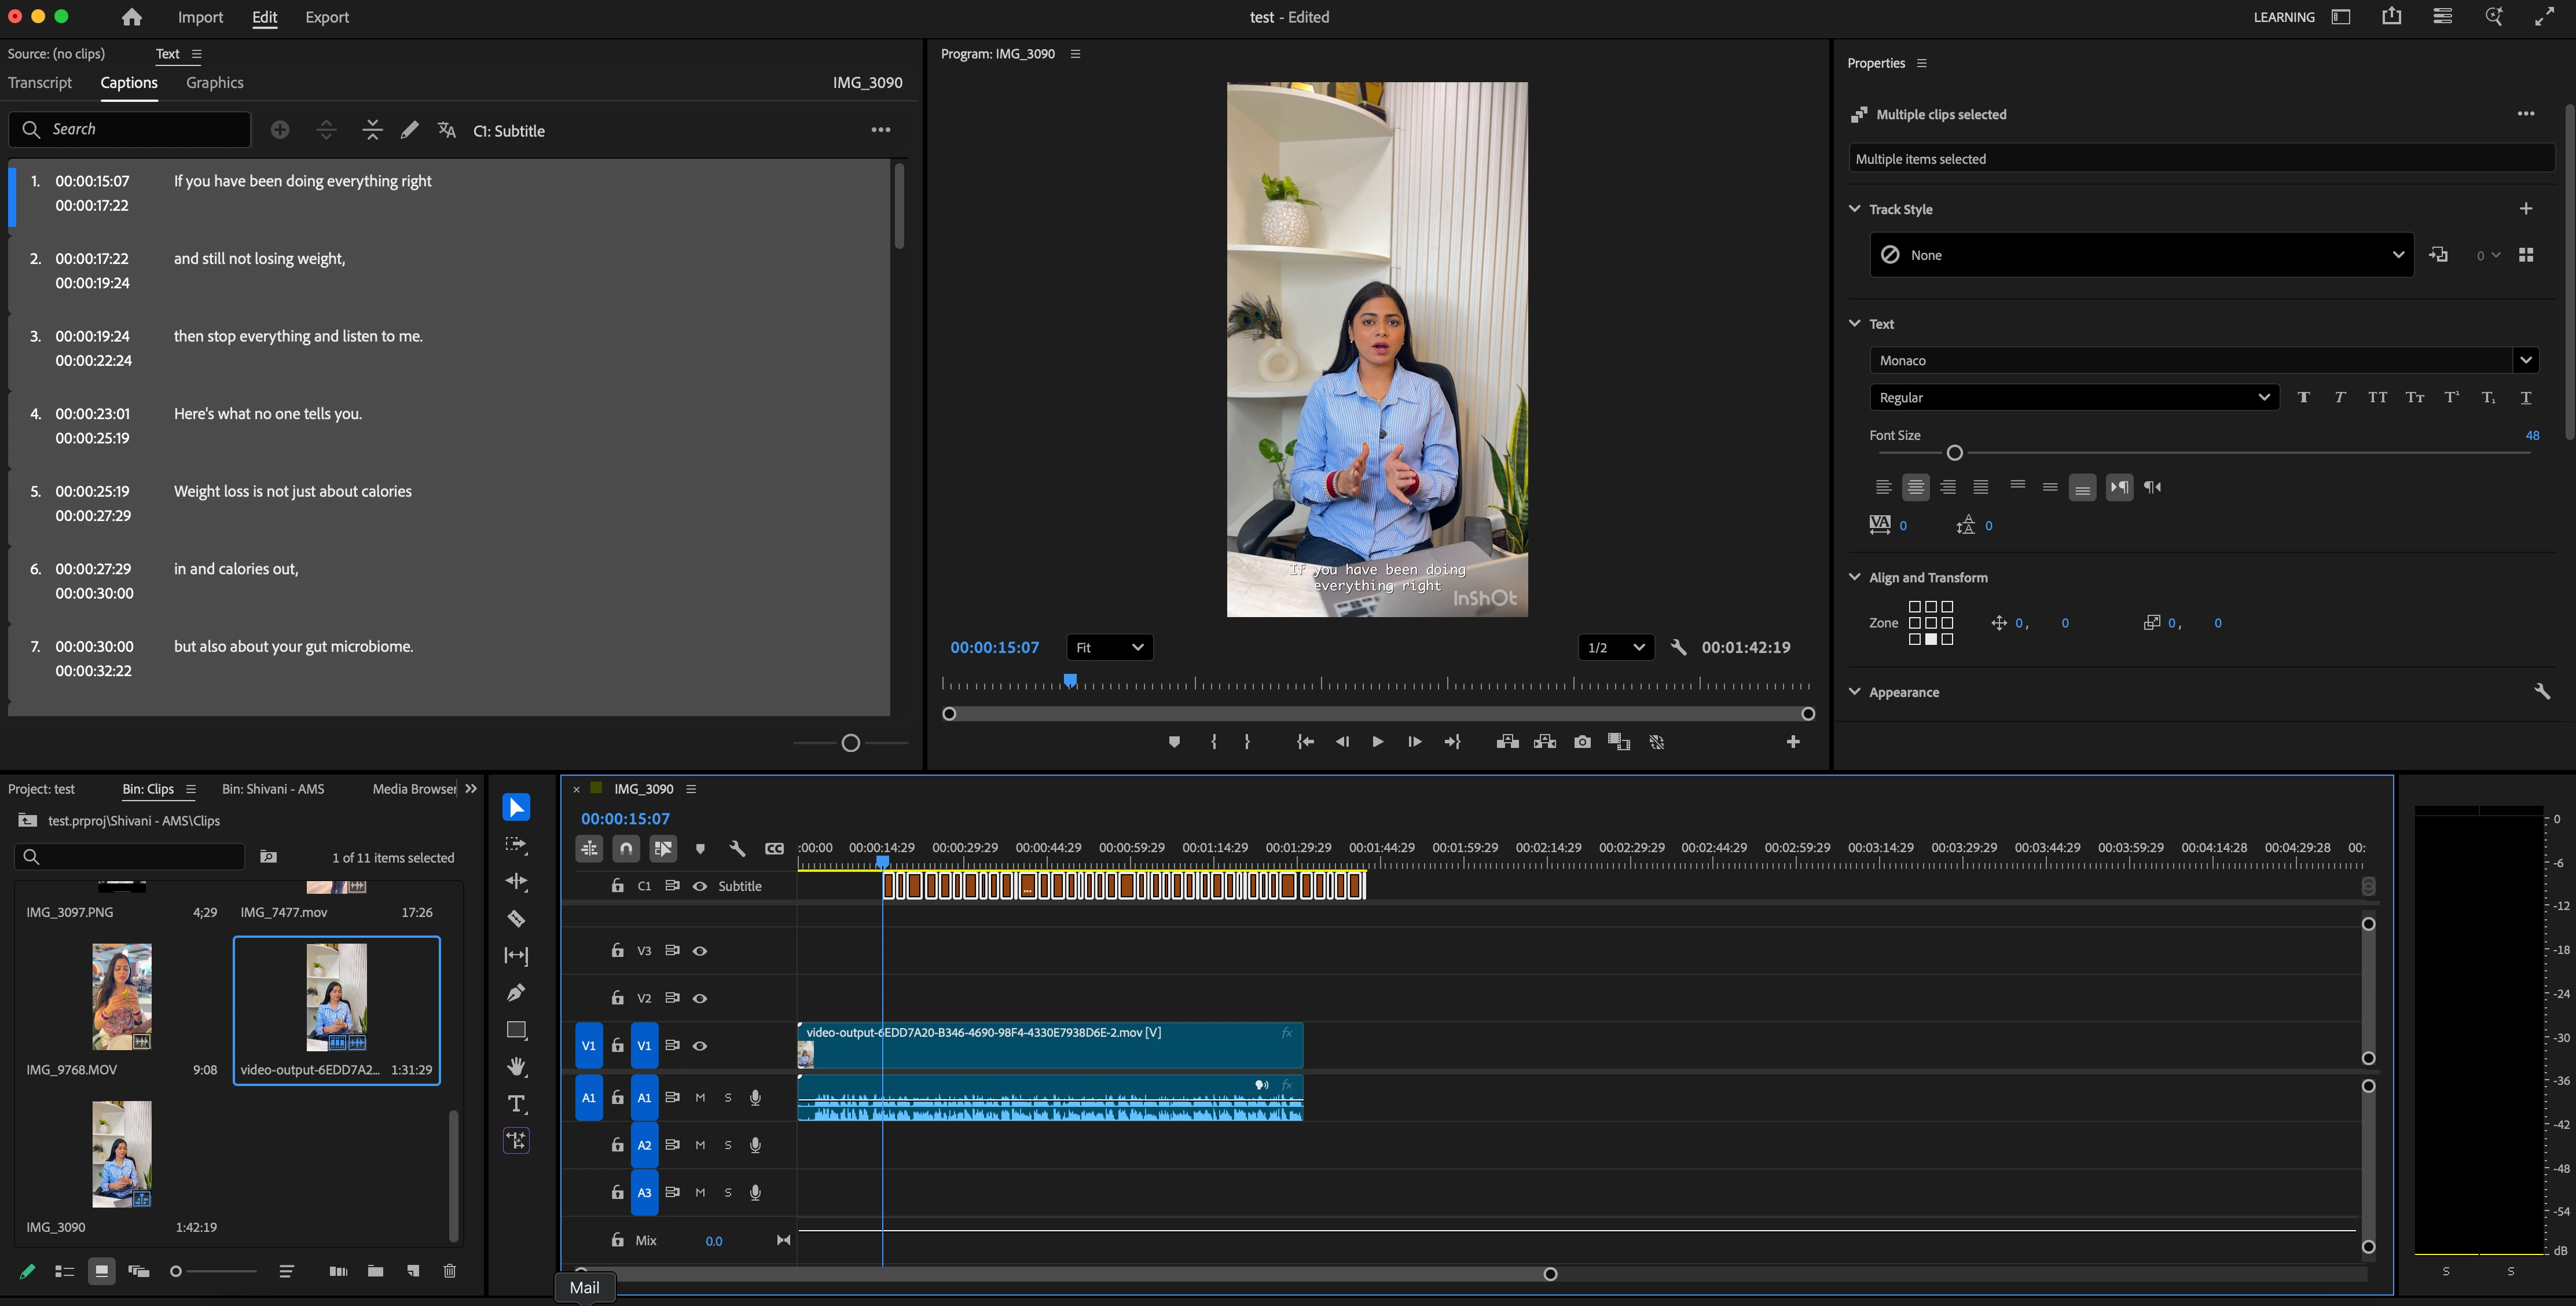Viewport: 2576px width, 1306px height.
Task: Adjust the Font Size slider handle
Action: 1954,453
